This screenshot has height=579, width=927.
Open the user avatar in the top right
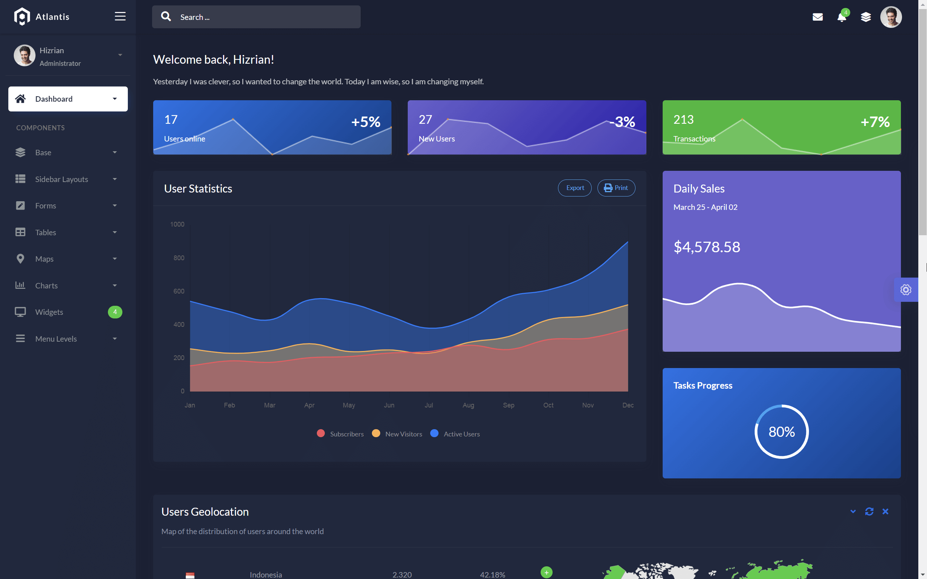tap(892, 17)
